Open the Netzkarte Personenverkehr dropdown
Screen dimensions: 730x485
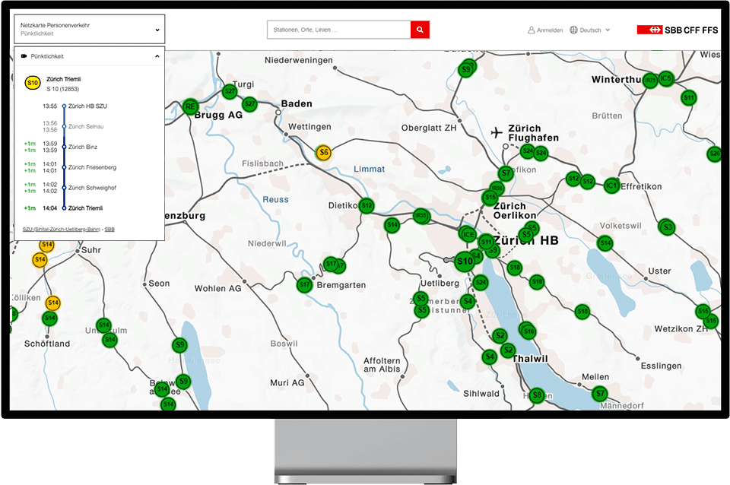click(89, 28)
